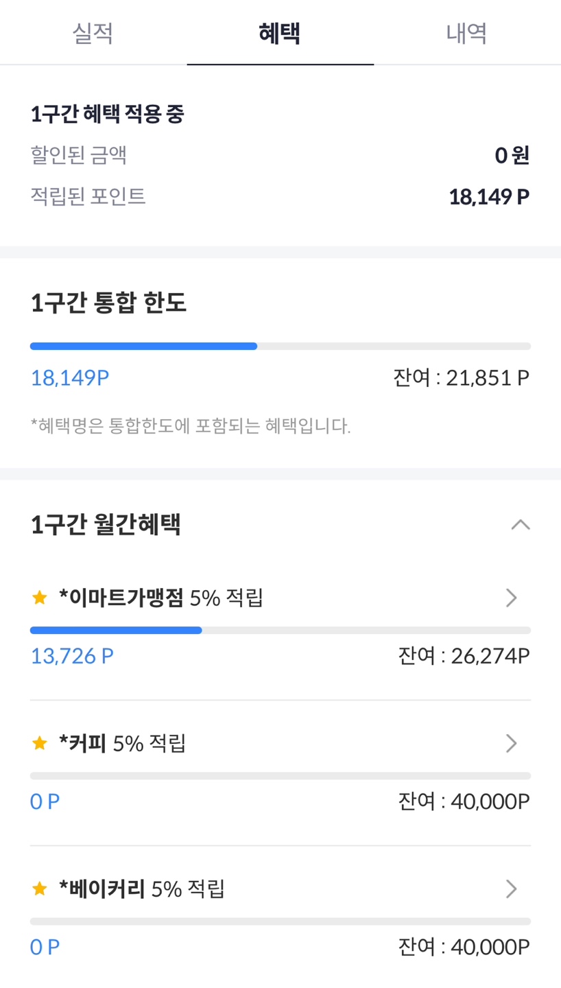Select the 혜택 tab
The image size is (561, 988).
(280, 33)
